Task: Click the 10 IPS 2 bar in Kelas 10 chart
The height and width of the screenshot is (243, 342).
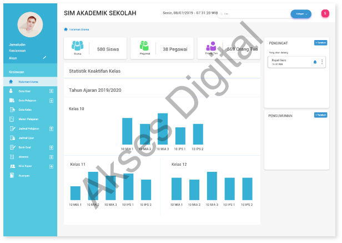Action: (198, 134)
